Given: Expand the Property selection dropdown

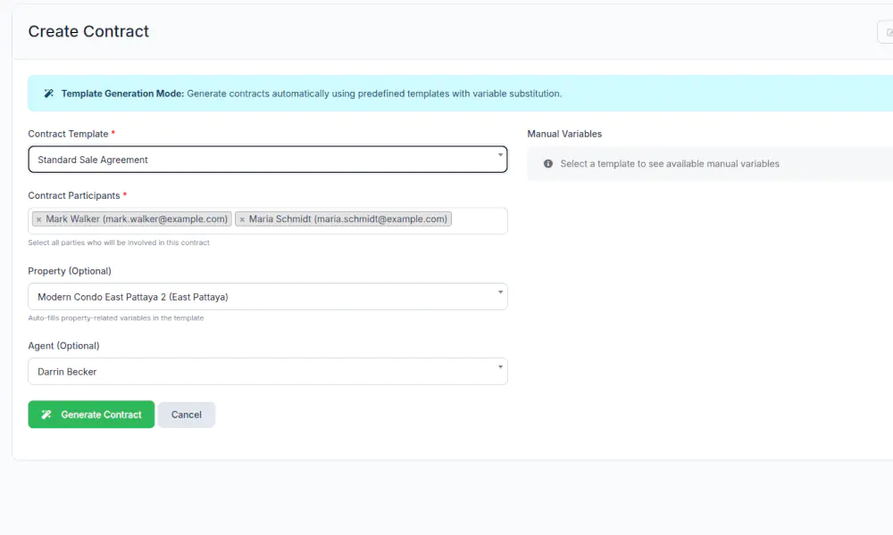Looking at the screenshot, I should click(x=267, y=297).
